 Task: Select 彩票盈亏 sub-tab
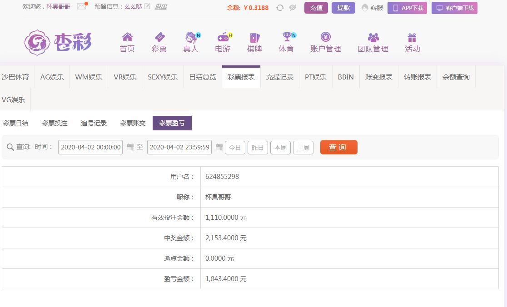[x=172, y=123]
